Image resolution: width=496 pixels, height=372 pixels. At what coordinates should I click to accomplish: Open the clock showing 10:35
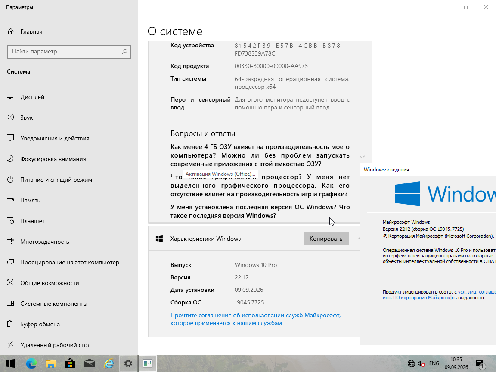click(456, 363)
